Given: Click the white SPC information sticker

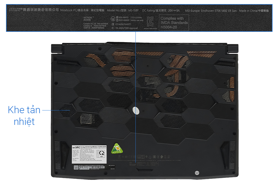Looking at the screenshot, I should point(89,154).
